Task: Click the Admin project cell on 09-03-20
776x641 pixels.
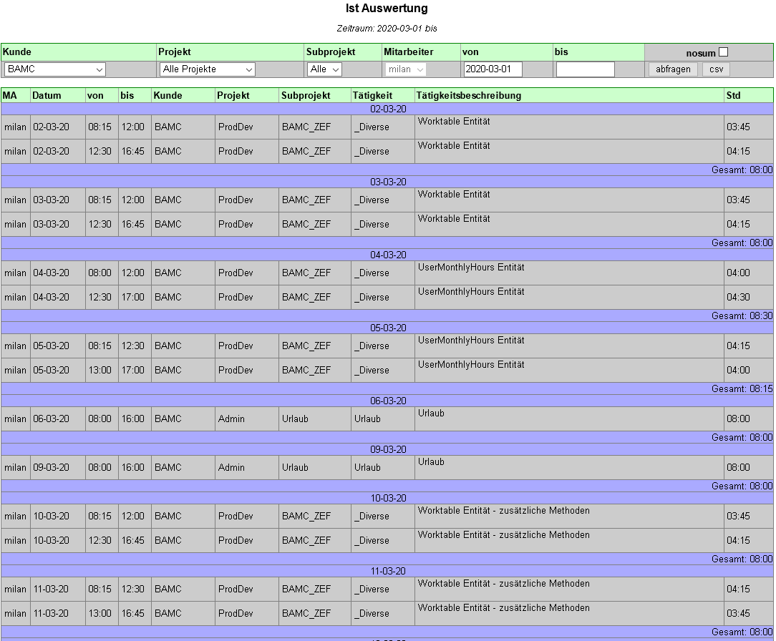Action: pos(231,467)
